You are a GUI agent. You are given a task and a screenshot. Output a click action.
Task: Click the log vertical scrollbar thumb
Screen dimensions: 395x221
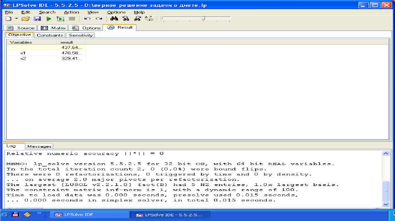(386, 191)
